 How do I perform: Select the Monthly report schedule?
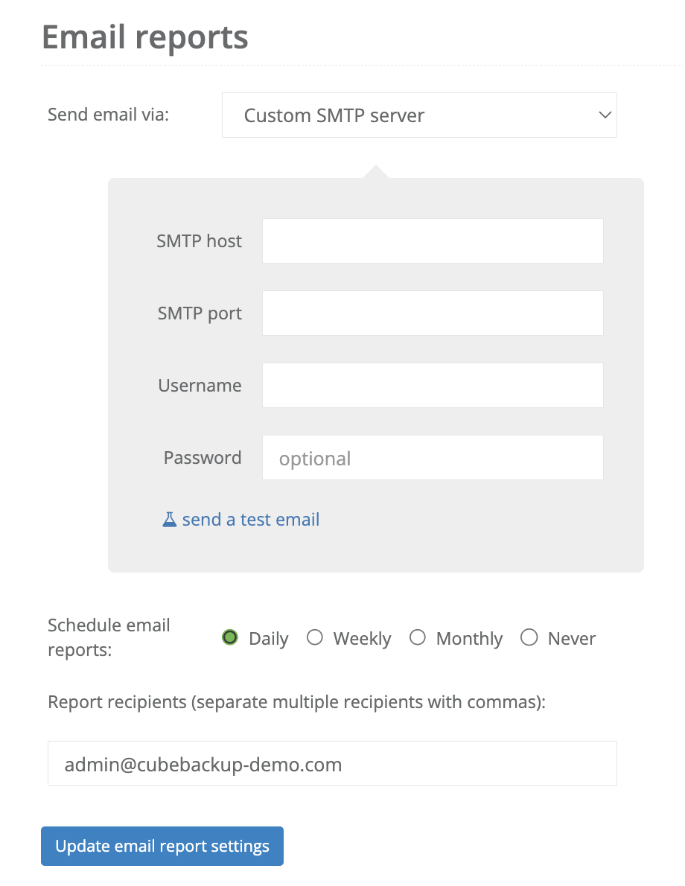tap(418, 637)
